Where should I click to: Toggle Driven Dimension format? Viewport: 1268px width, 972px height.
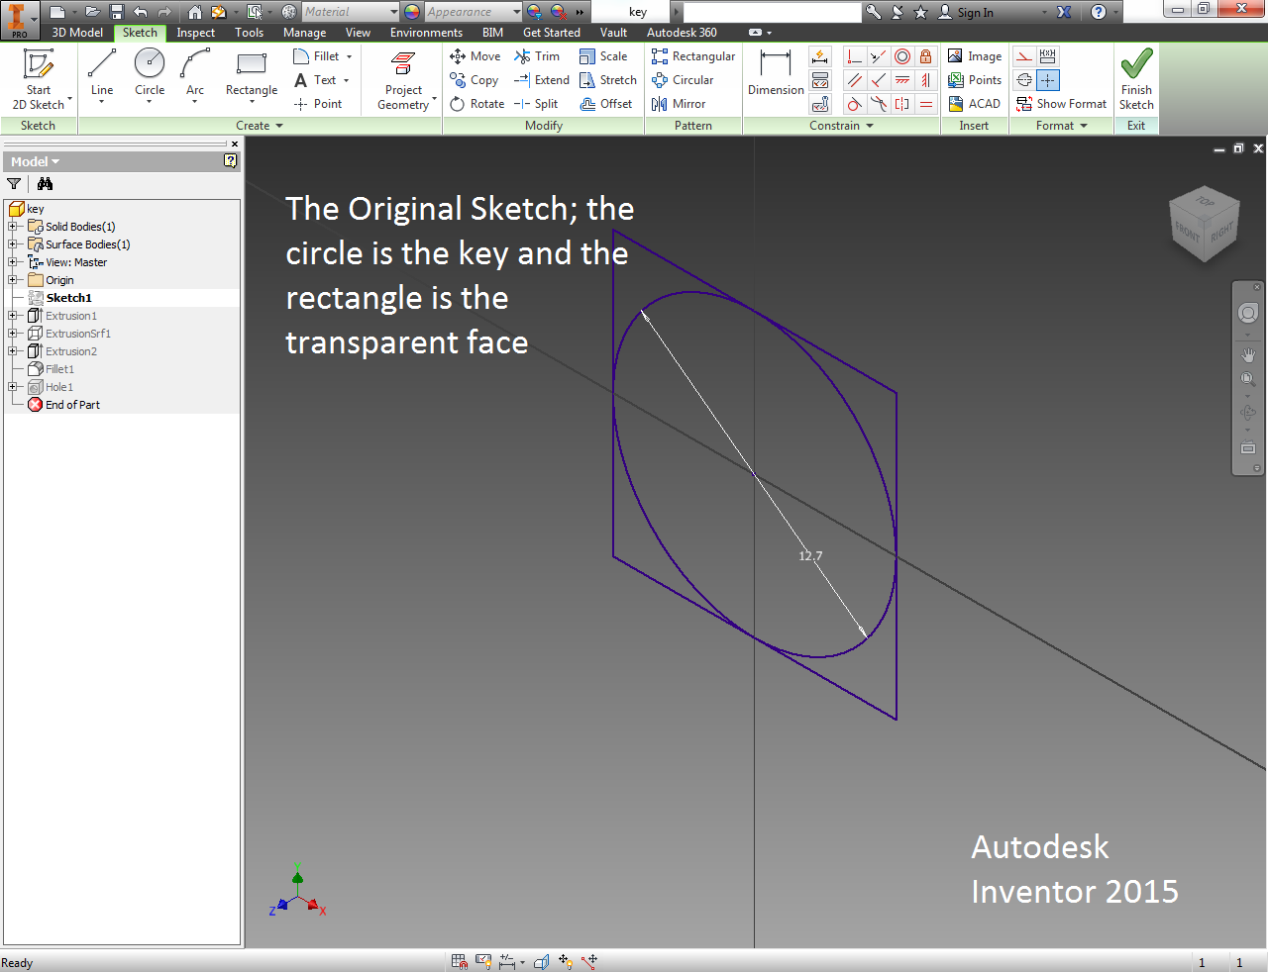click(x=1048, y=56)
